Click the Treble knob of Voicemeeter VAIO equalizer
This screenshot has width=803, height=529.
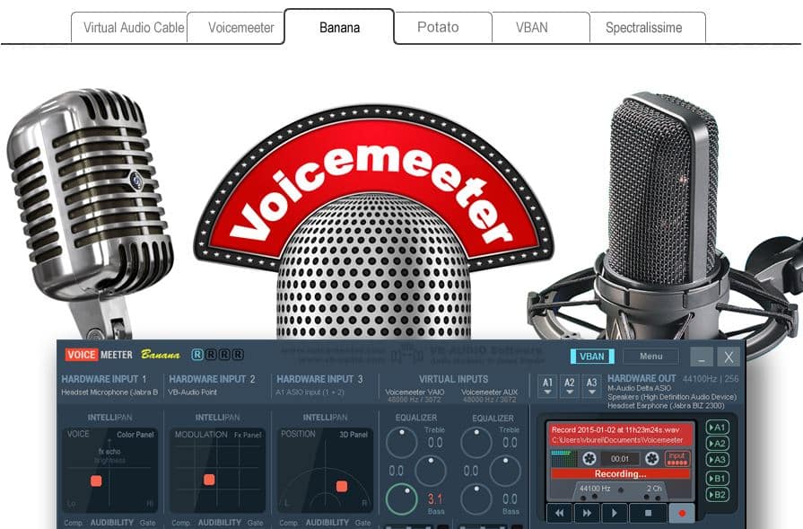point(402,444)
